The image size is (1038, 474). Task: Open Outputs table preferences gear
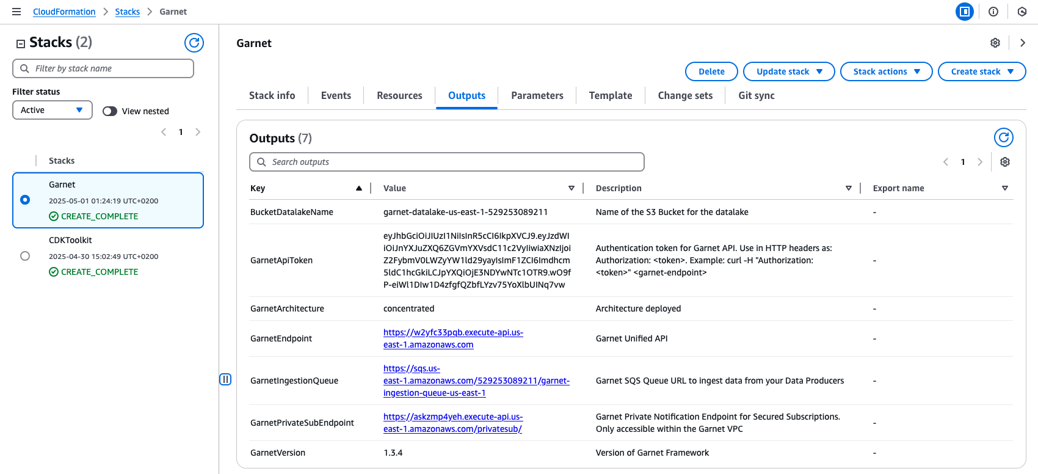coord(1005,162)
